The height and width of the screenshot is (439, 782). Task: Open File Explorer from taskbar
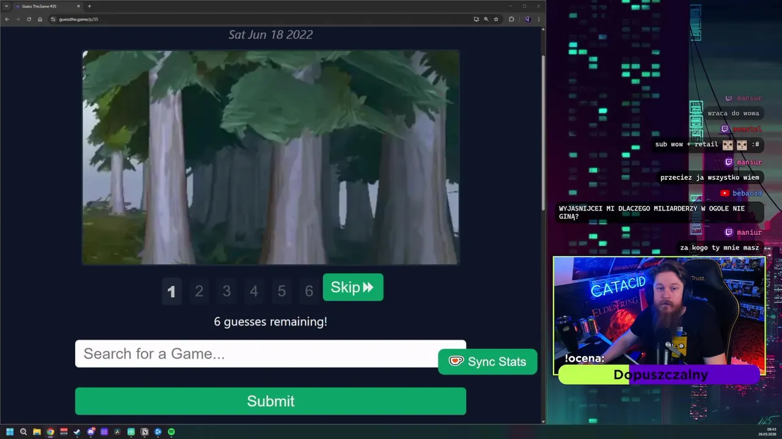pos(37,432)
